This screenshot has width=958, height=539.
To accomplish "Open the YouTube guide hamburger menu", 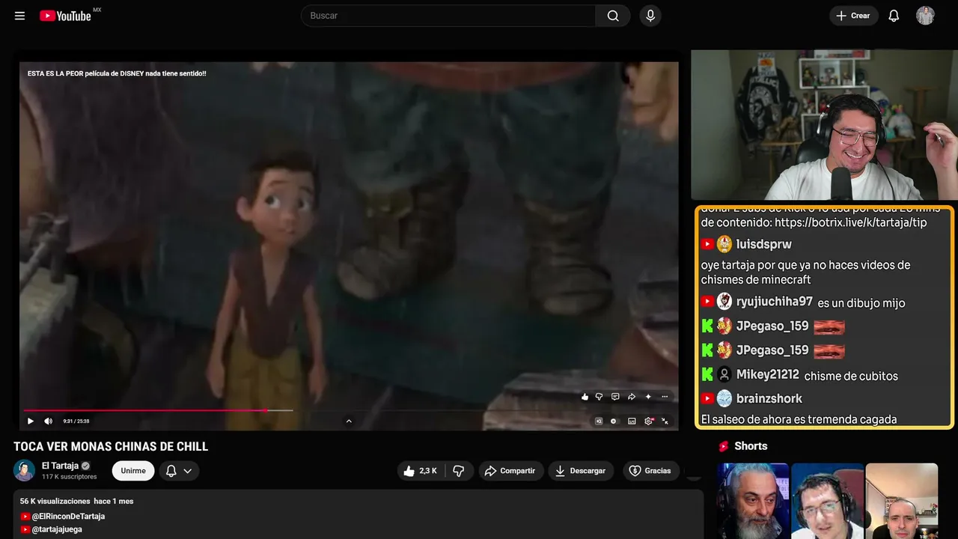I will [20, 16].
